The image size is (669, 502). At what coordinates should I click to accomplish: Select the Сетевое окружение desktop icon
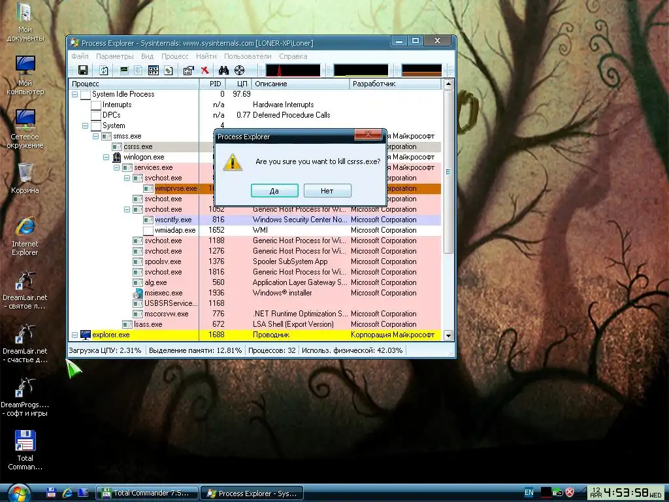tap(25, 129)
